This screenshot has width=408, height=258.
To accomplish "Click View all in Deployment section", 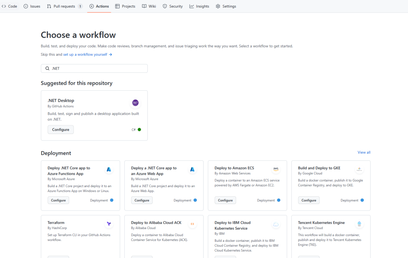I will pyautogui.click(x=364, y=153).
